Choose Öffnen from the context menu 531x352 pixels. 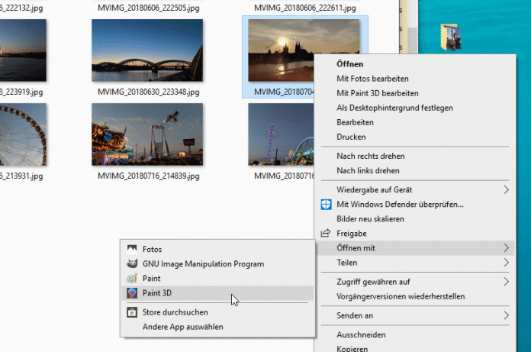(x=349, y=64)
